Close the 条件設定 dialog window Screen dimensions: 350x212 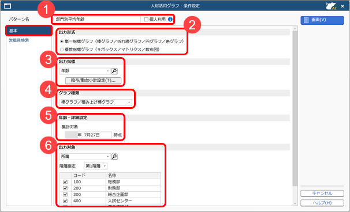tap(342, 6)
